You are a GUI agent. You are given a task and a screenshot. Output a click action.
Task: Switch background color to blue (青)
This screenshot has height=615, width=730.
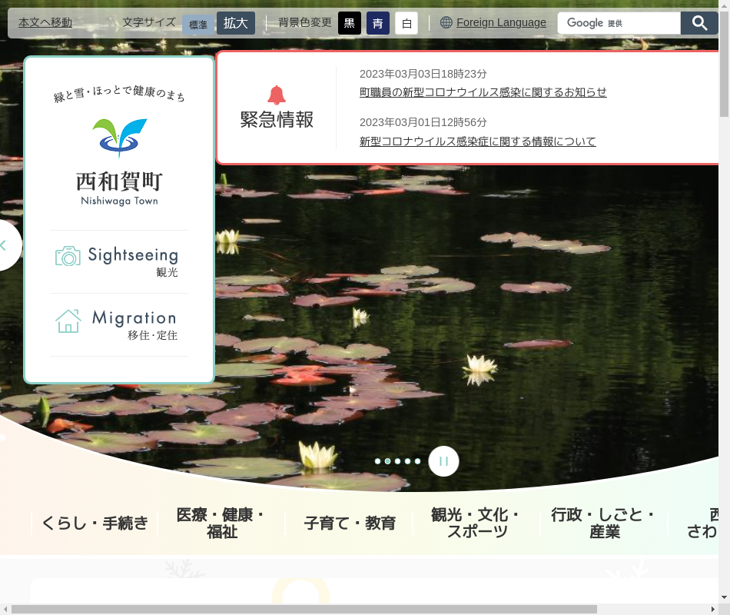378,23
